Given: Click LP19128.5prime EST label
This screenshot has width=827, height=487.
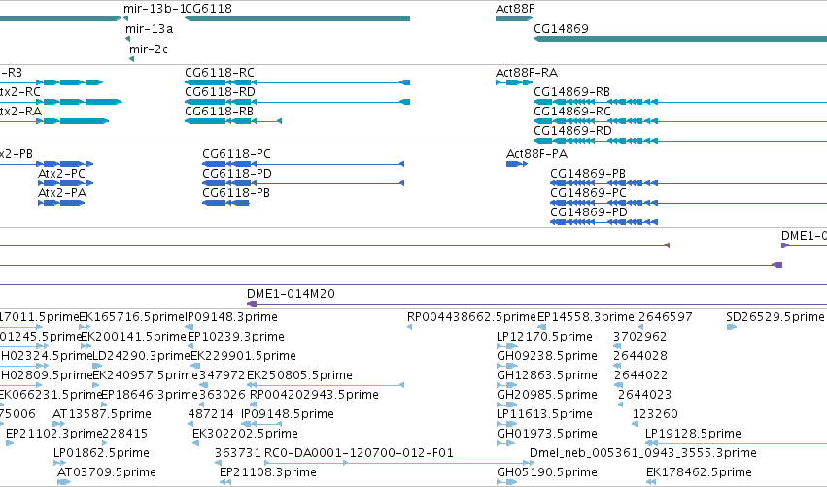Looking at the screenshot, I should pyautogui.click(x=693, y=434).
